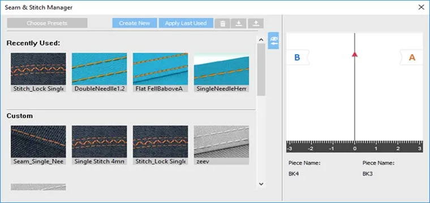The image size is (430, 203).
Task: Select the Seam_Single_Nee custom preset
Action: (x=38, y=145)
